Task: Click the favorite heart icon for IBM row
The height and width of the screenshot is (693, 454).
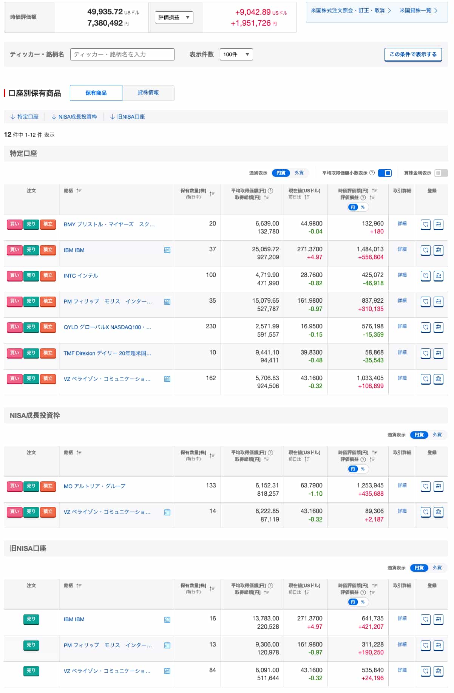Action: tap(426, 250)
